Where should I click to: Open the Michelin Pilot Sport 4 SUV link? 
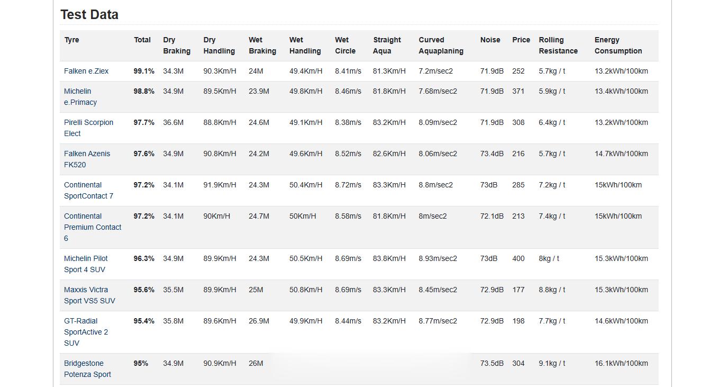(x=86, y=264)
